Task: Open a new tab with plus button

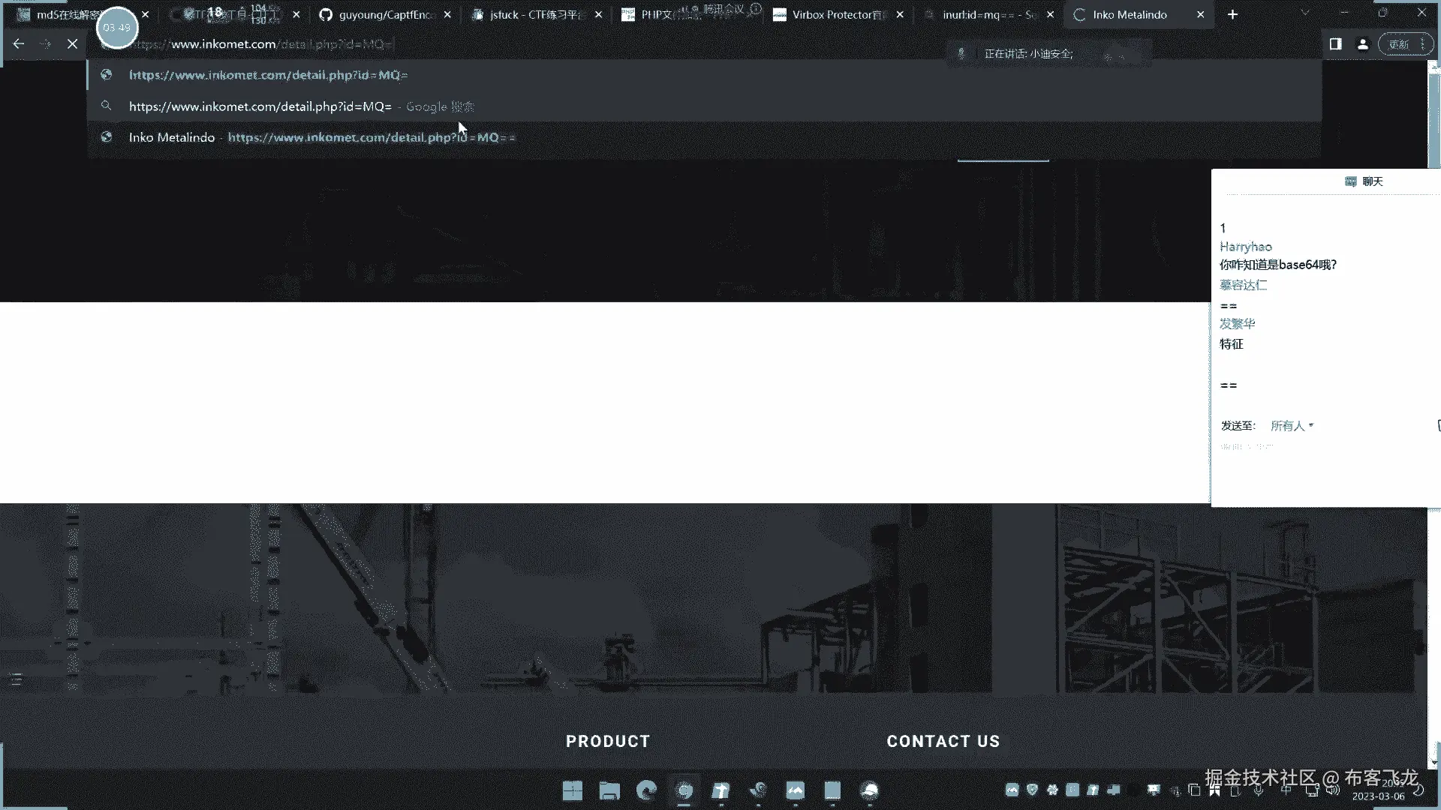Action: click(1232, 14)
